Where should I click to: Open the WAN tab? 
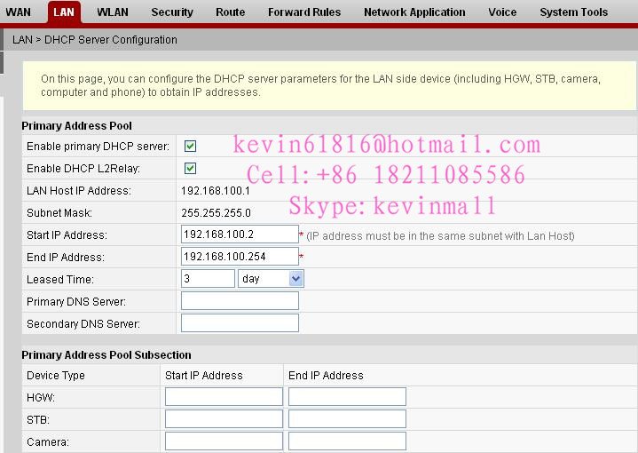tap(18, 12)
